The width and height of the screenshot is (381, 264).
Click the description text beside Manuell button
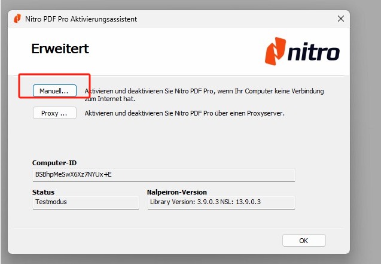coord(203,95)
